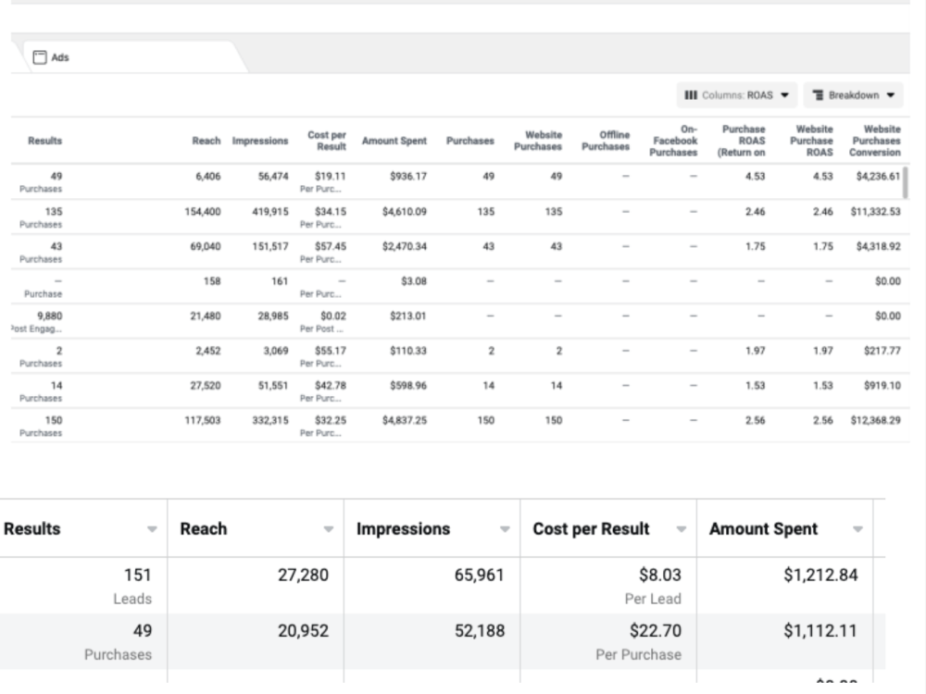This screenshot has height=694, width=926.
Task: Select the conversion value $11,332.53
Action: [875, 211]
